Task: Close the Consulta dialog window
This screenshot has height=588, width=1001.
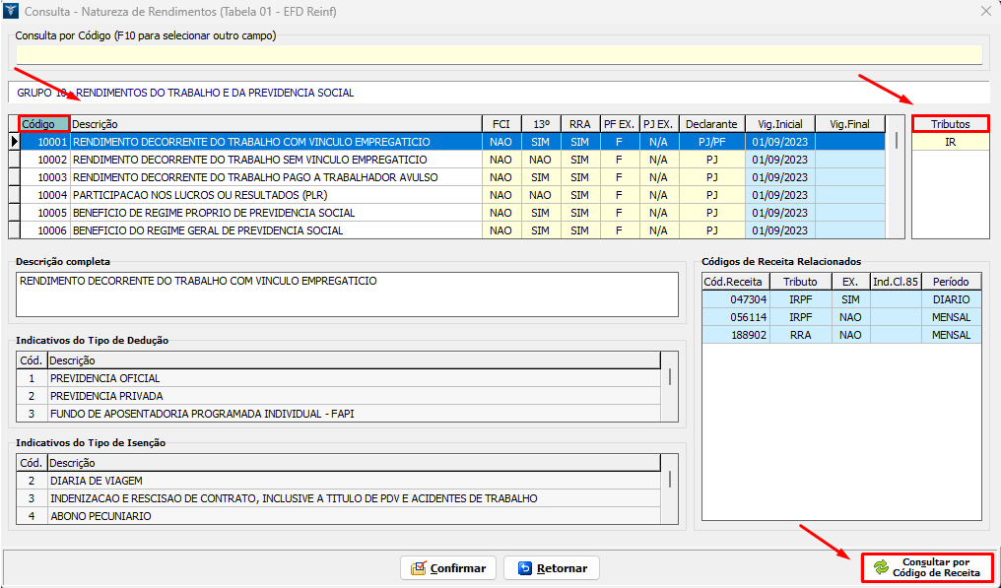Action: click(985, 11)
